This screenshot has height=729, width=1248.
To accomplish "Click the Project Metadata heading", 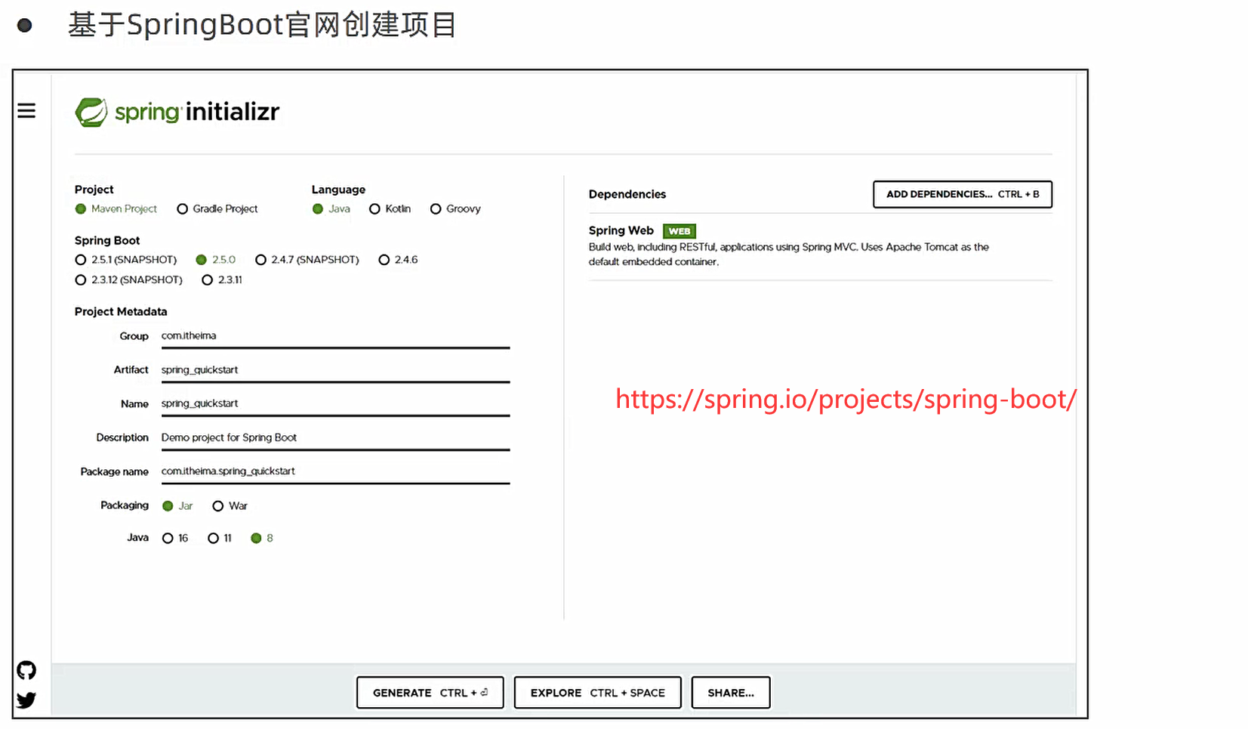I will click(121, 311).
